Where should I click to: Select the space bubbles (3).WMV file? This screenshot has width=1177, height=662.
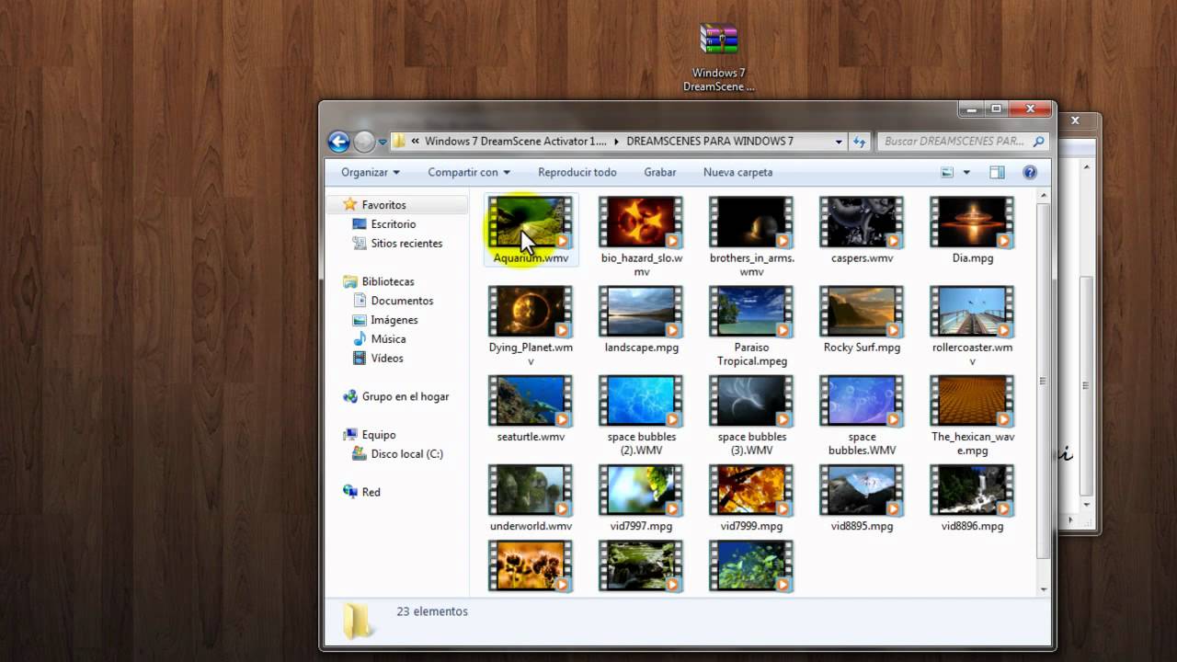751,415
